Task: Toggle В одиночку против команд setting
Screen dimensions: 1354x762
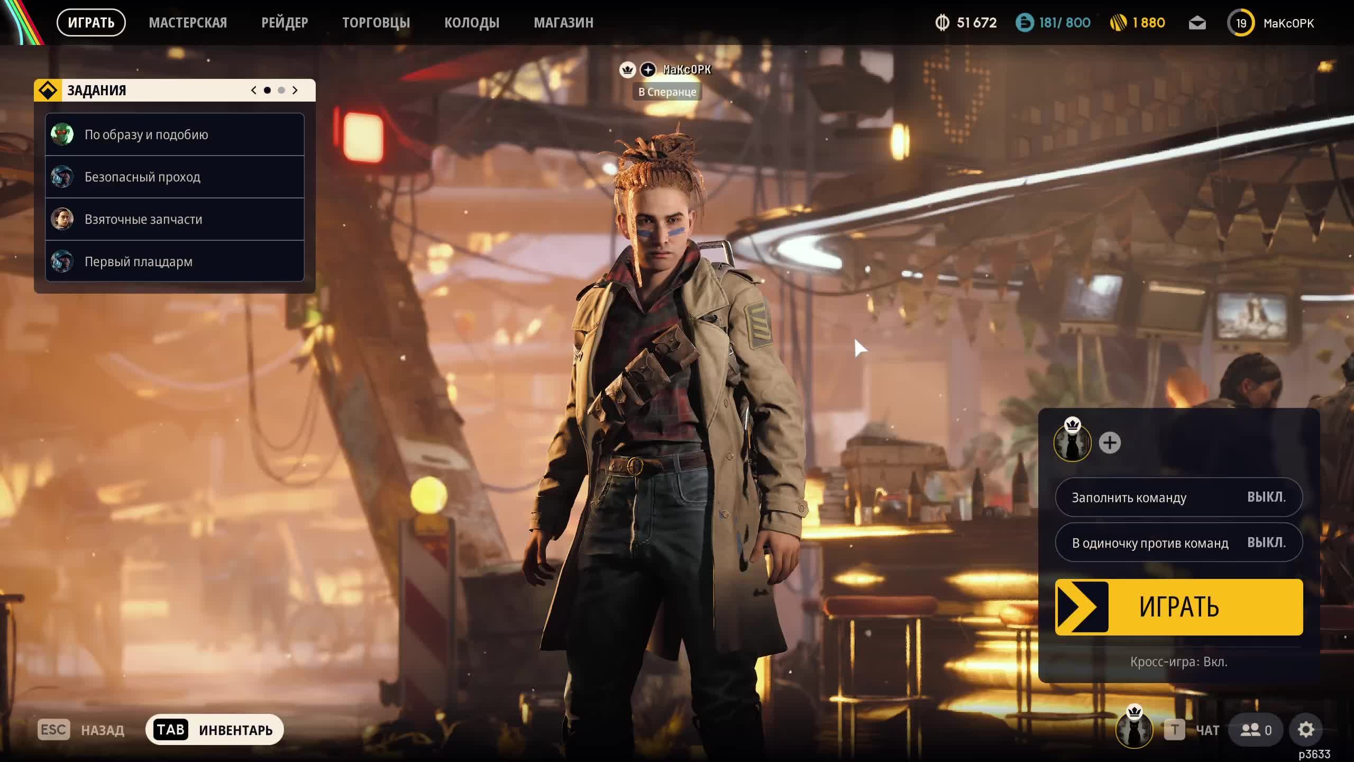Action: [1178, 542]
